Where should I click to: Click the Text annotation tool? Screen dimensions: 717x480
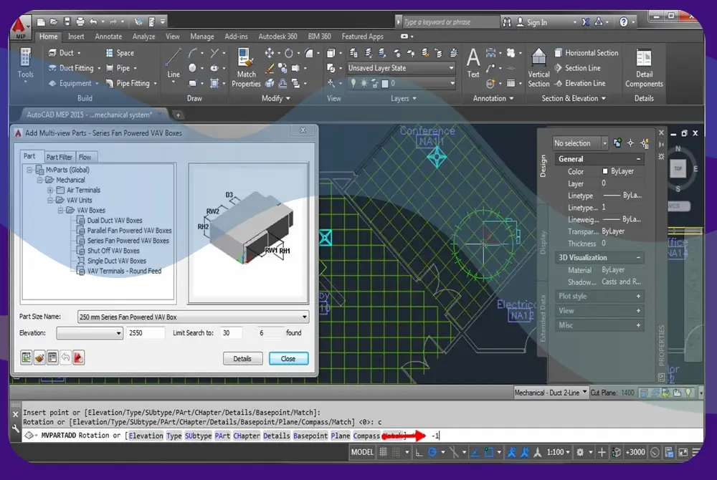point(473,63)
